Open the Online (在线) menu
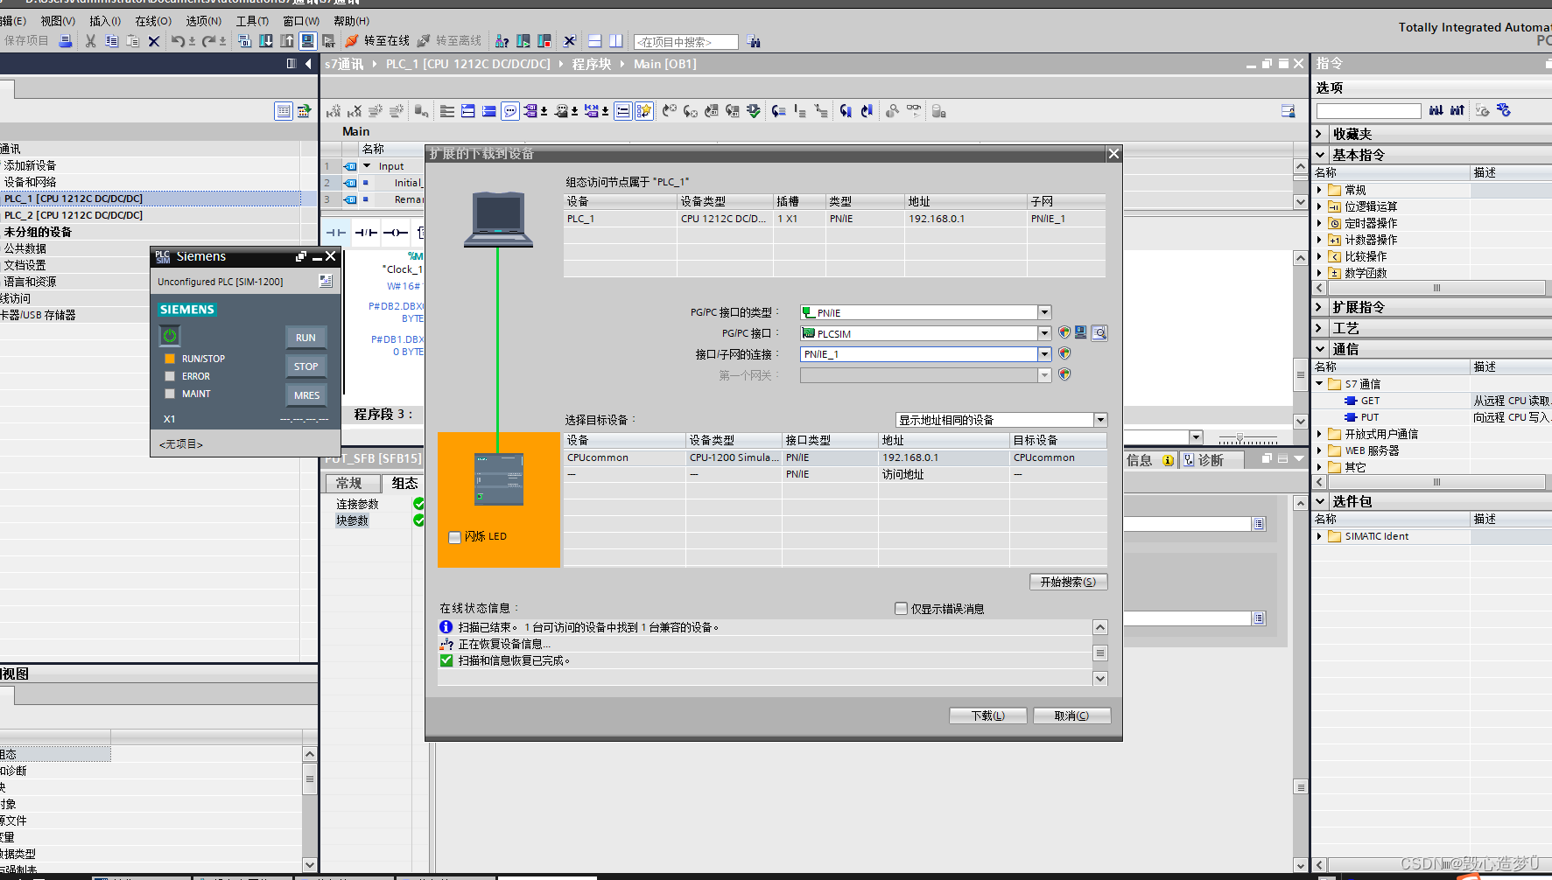This screenshot has height=880, width=1552. 153,21
